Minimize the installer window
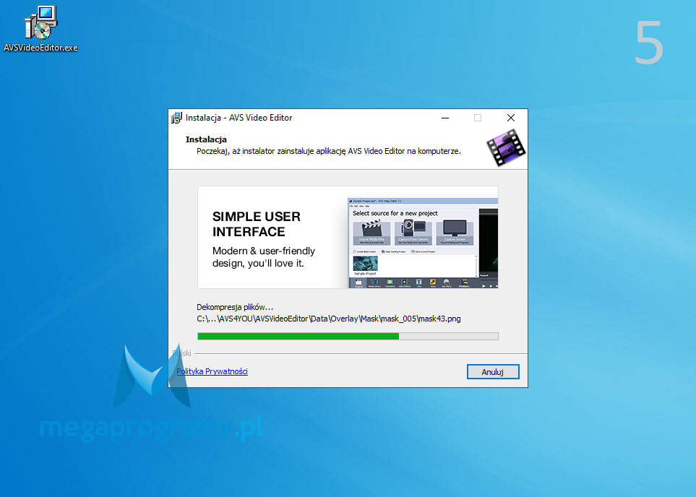Screen dimensions: 696x497 click(445, 118)
